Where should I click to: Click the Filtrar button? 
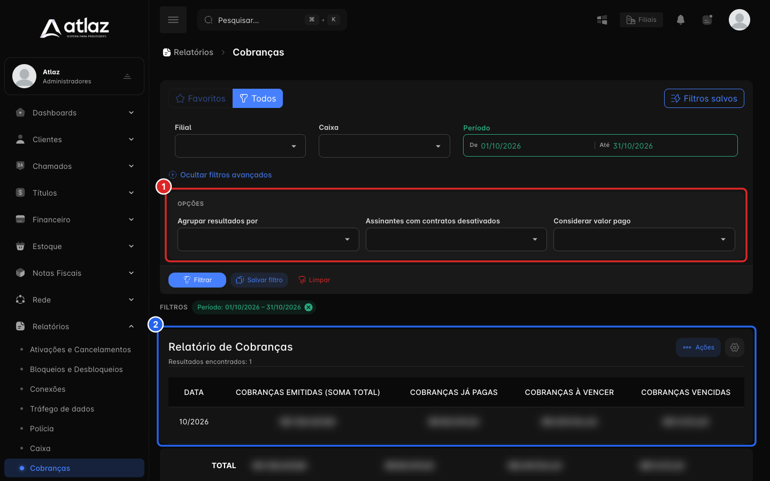pyautogui.click(x=197, y=280)
